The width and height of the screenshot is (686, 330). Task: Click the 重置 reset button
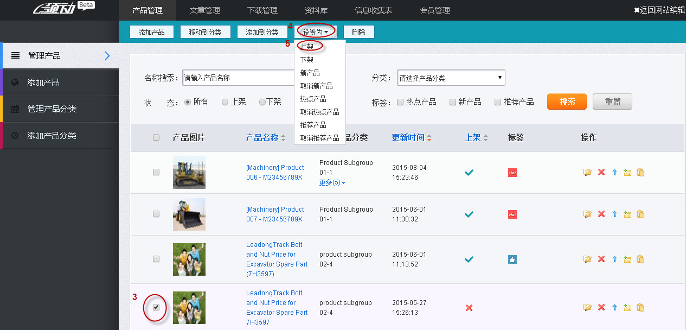pos(612,101)
